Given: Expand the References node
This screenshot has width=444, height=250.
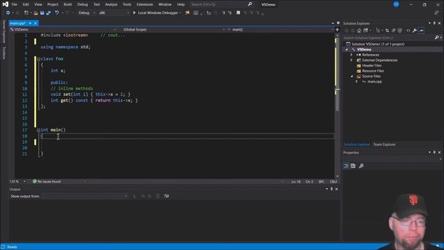Looking at the screenshot, I should pyautogui.click(x=352, y=55).
